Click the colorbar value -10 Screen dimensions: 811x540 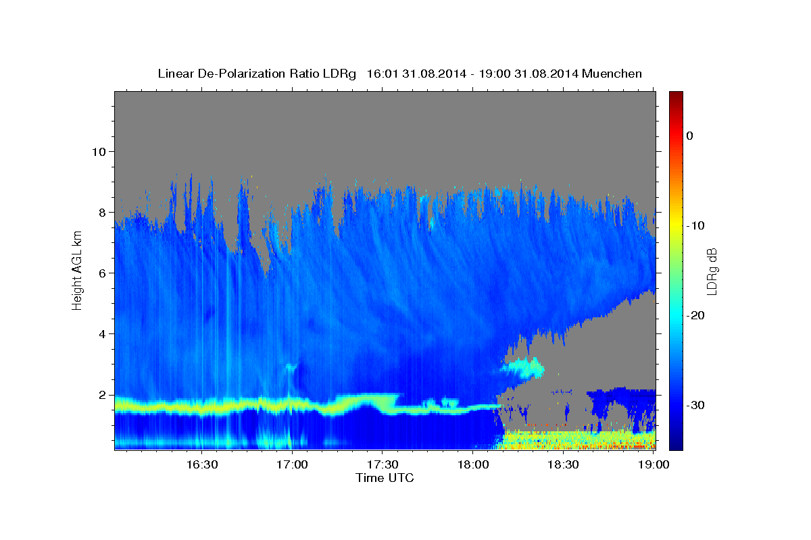(695, 225)
